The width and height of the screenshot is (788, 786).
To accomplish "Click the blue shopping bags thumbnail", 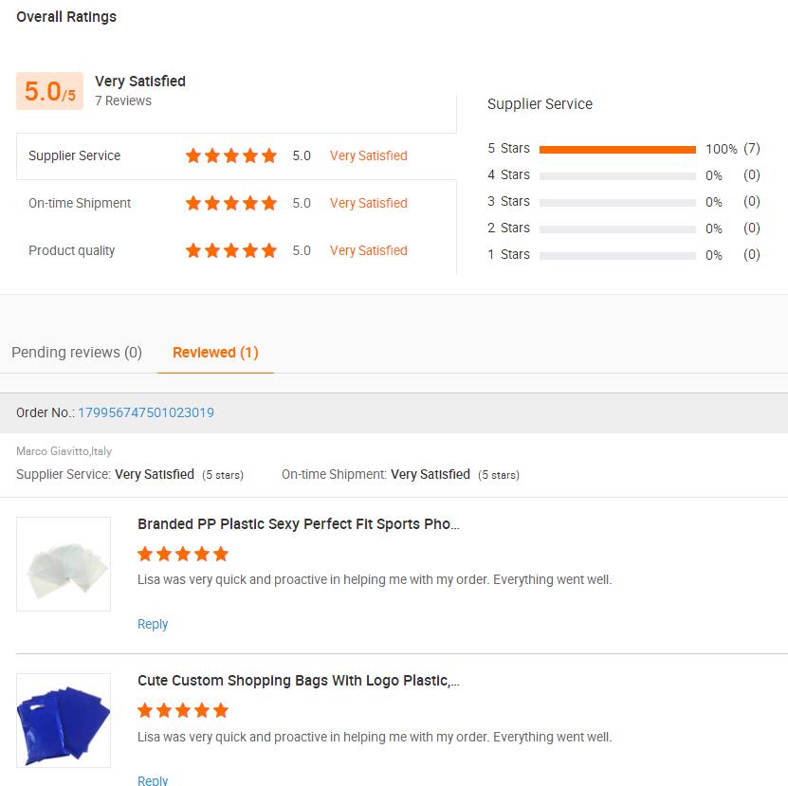I will pos(64,721).
